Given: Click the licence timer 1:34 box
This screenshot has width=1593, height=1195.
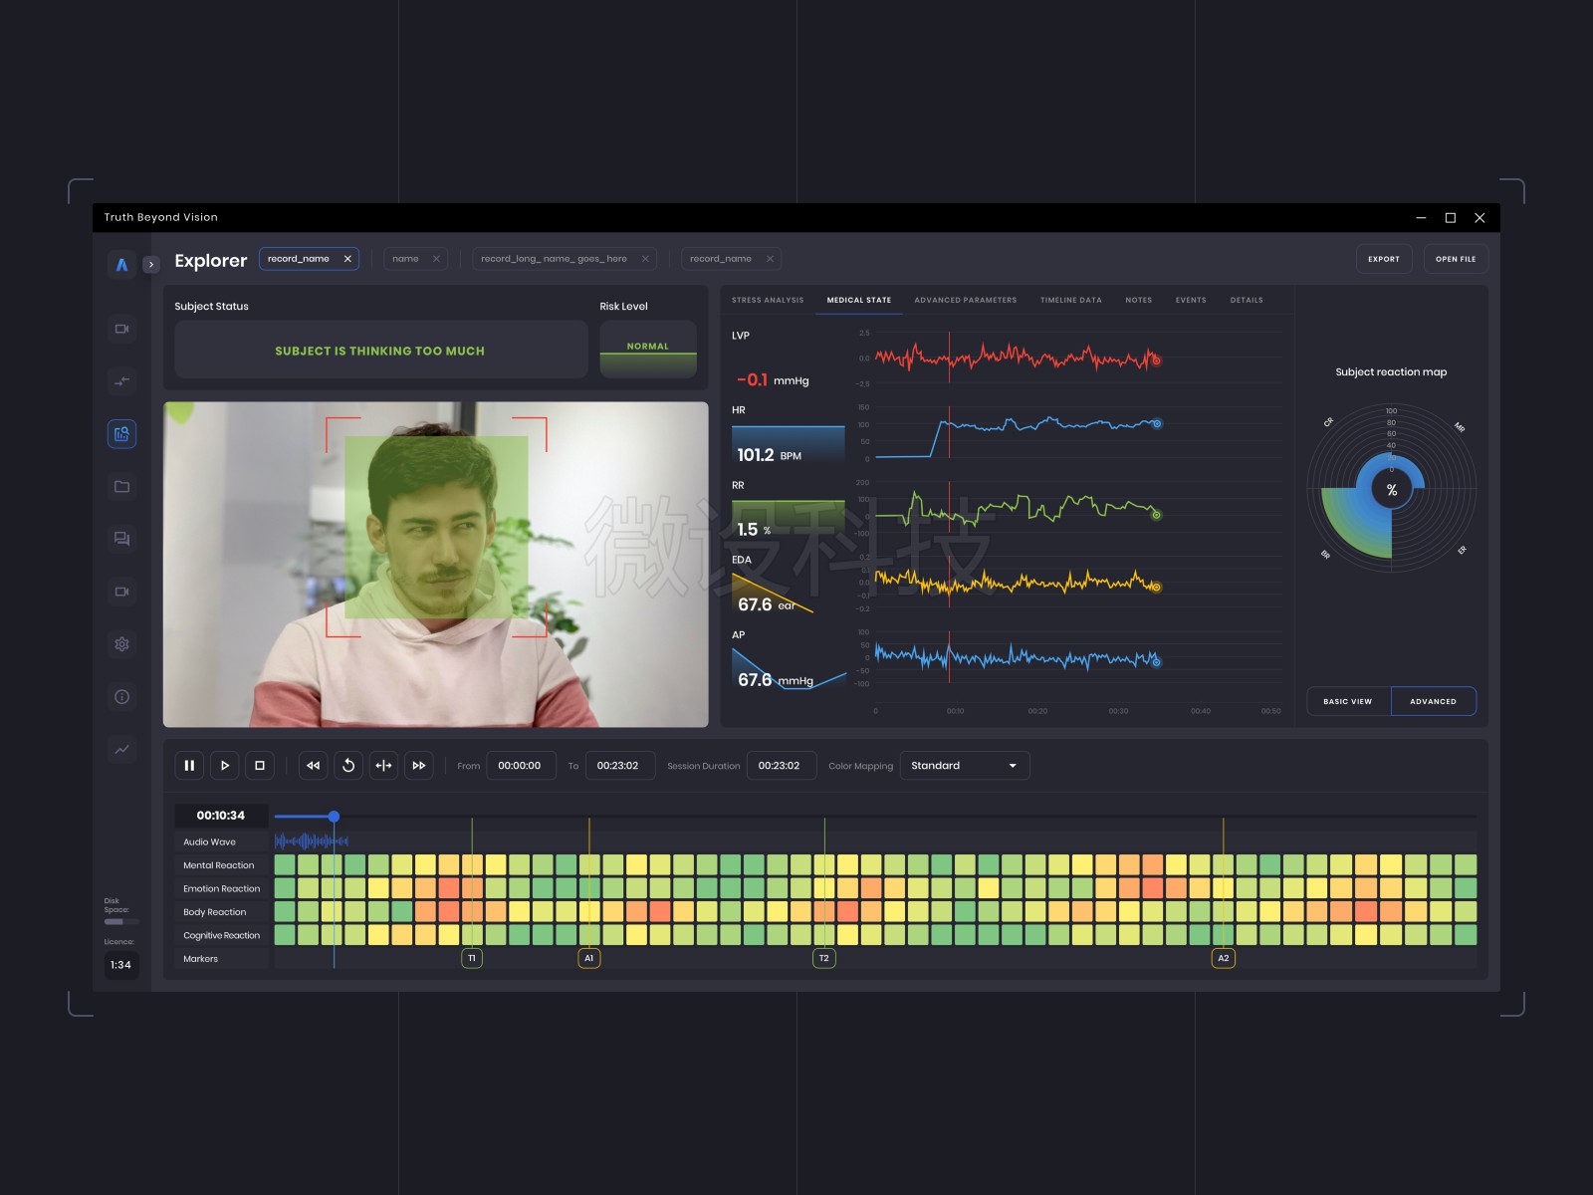Looking at the screenshot, I should (120, 965).
